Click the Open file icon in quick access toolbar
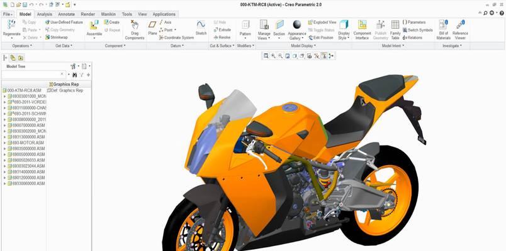This screenshot has width=506, height=251. 18,4
